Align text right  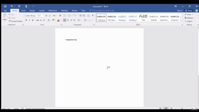(71, 20)
